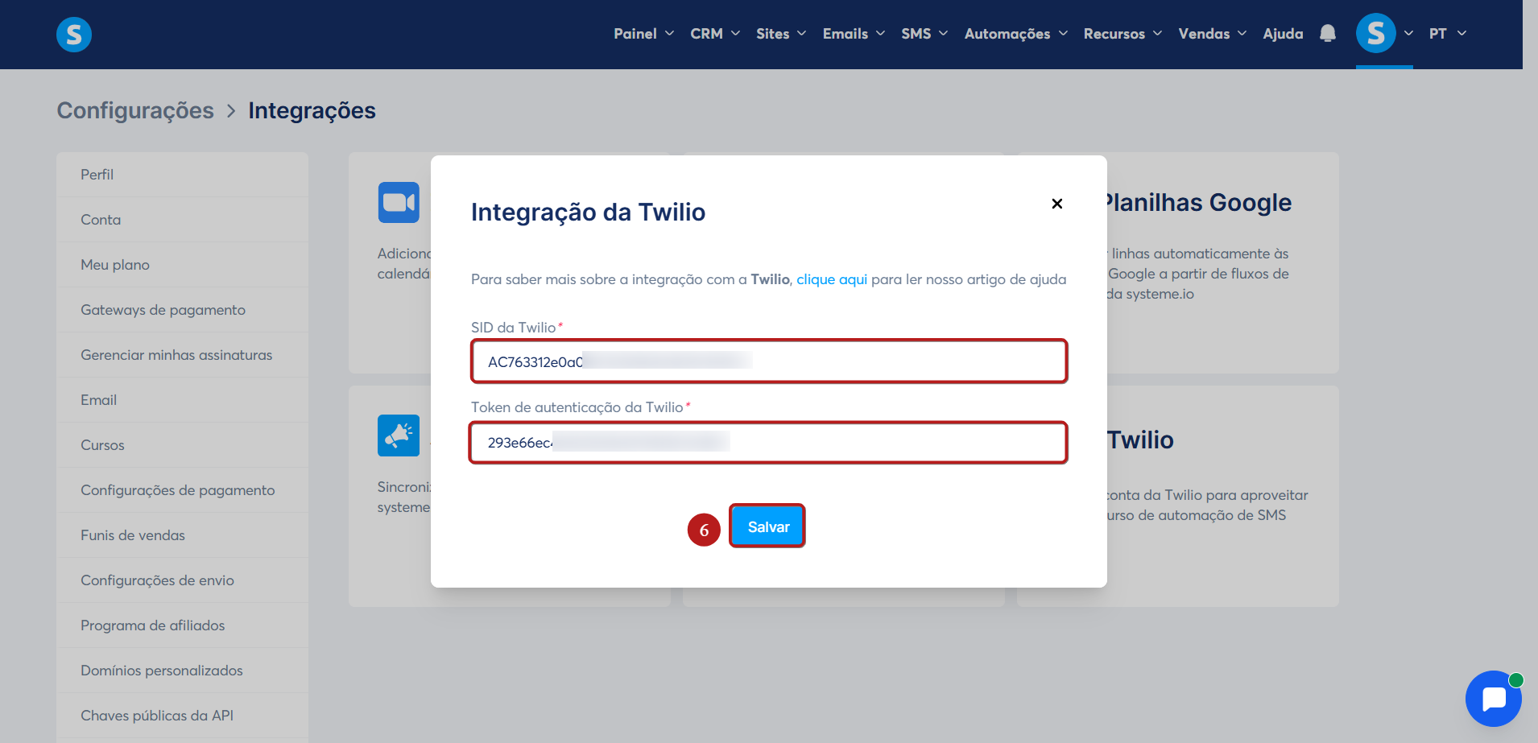Open the PT language selector
This screenshot has width=1538, height=743.
click(1448, 34)
